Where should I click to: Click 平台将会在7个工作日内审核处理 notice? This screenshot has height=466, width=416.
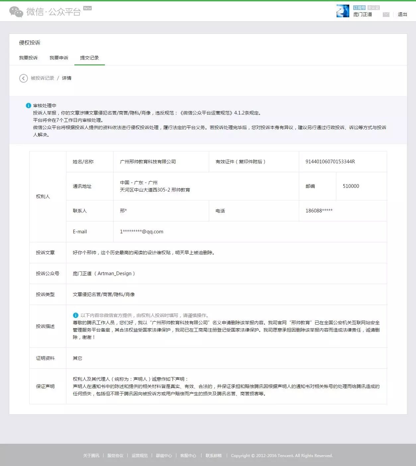point(68,120)
